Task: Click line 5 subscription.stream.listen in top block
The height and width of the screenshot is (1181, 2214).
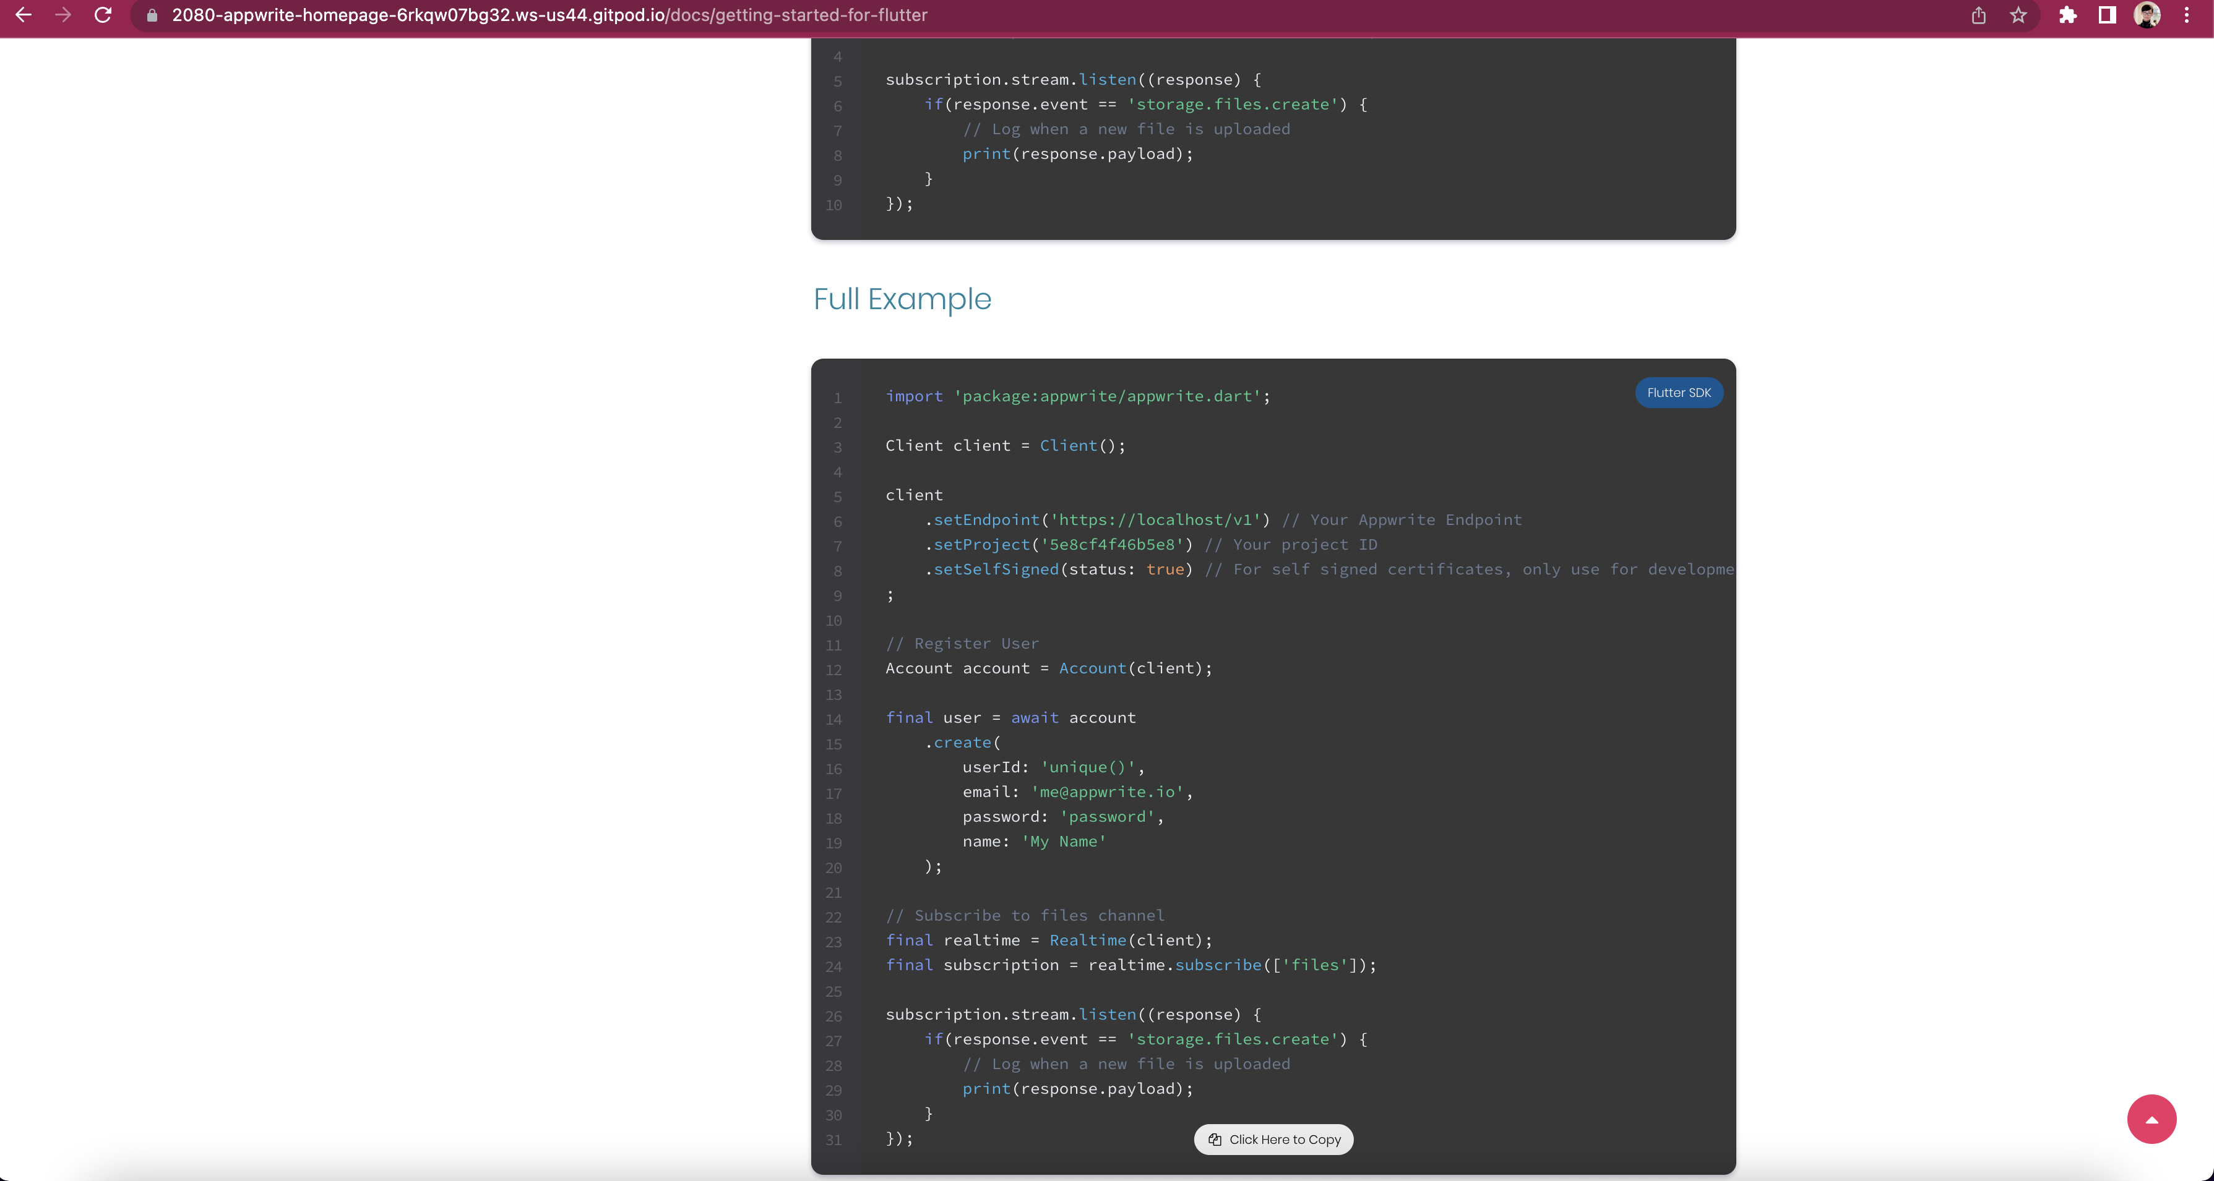Action: (1074, 80)
